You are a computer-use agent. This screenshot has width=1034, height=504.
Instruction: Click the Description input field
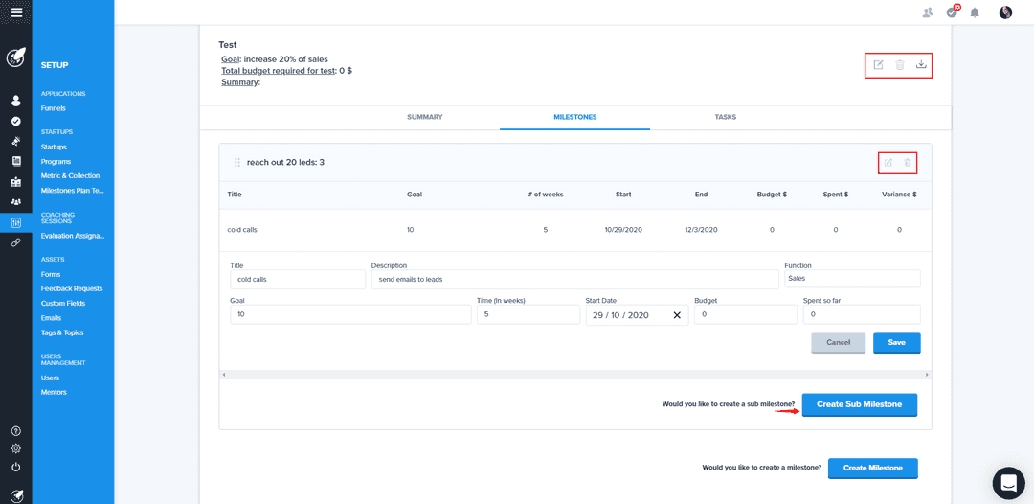click(x=574, y=279)
